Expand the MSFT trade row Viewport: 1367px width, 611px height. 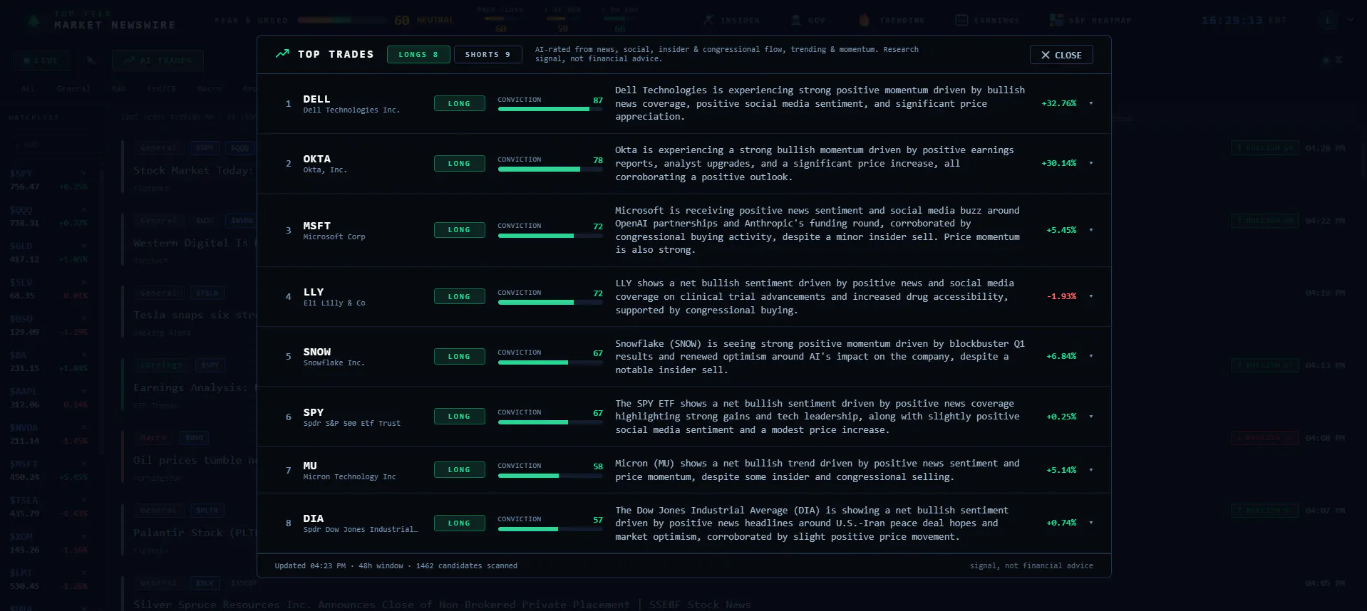click(1090, 230)
